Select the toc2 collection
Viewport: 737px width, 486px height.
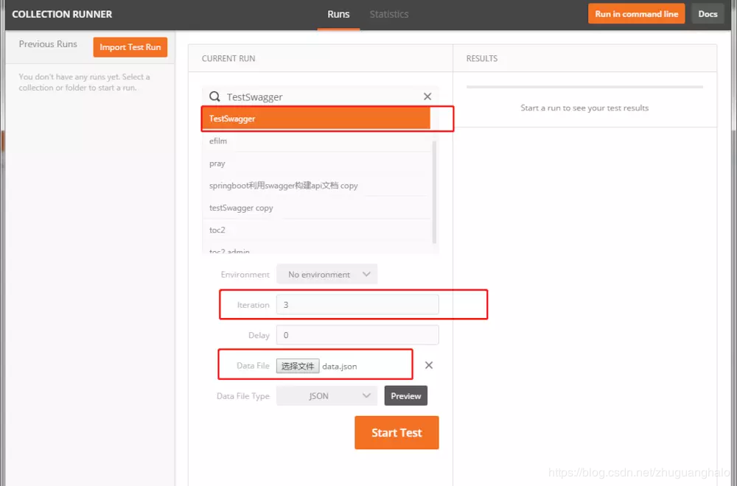click(x=317, y=230)
